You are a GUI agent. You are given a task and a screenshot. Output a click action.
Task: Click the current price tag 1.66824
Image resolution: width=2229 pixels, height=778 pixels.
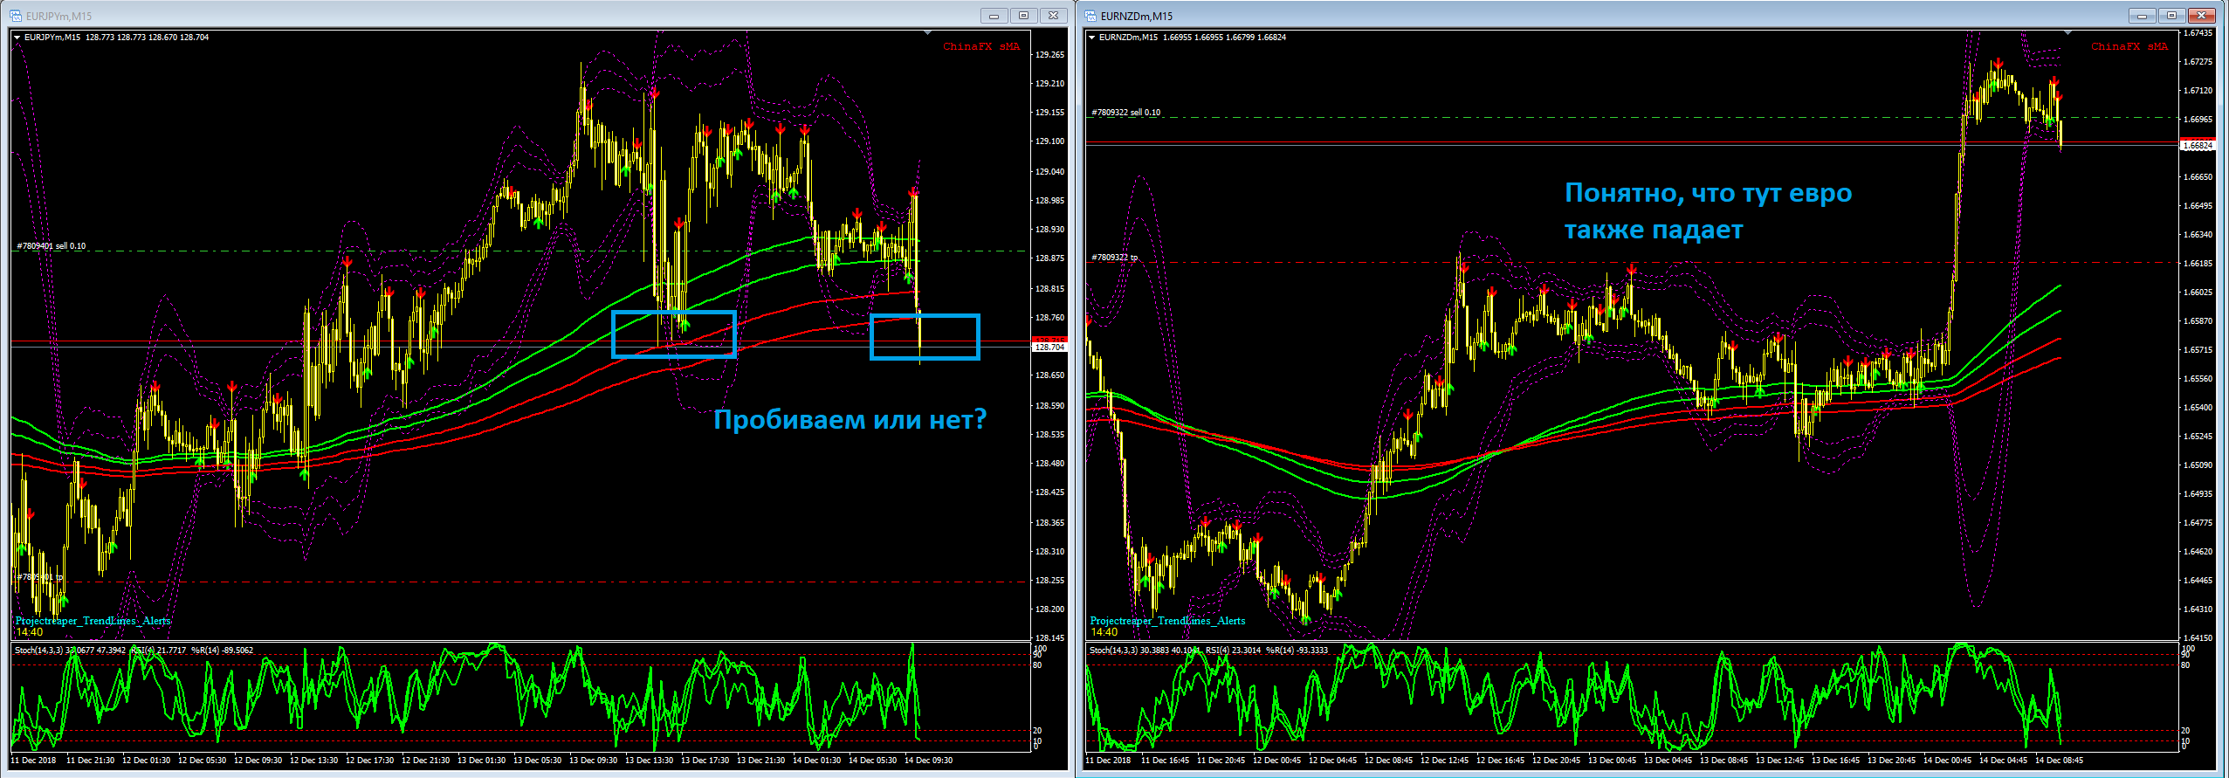tap(2198, 146)
